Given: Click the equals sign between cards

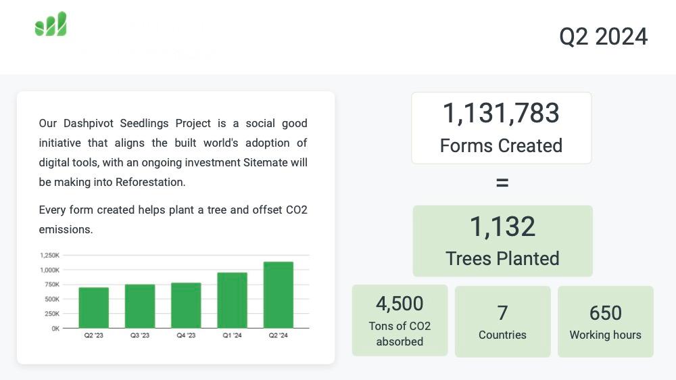Looking at the screenshot, I should (x=502, y=183).
